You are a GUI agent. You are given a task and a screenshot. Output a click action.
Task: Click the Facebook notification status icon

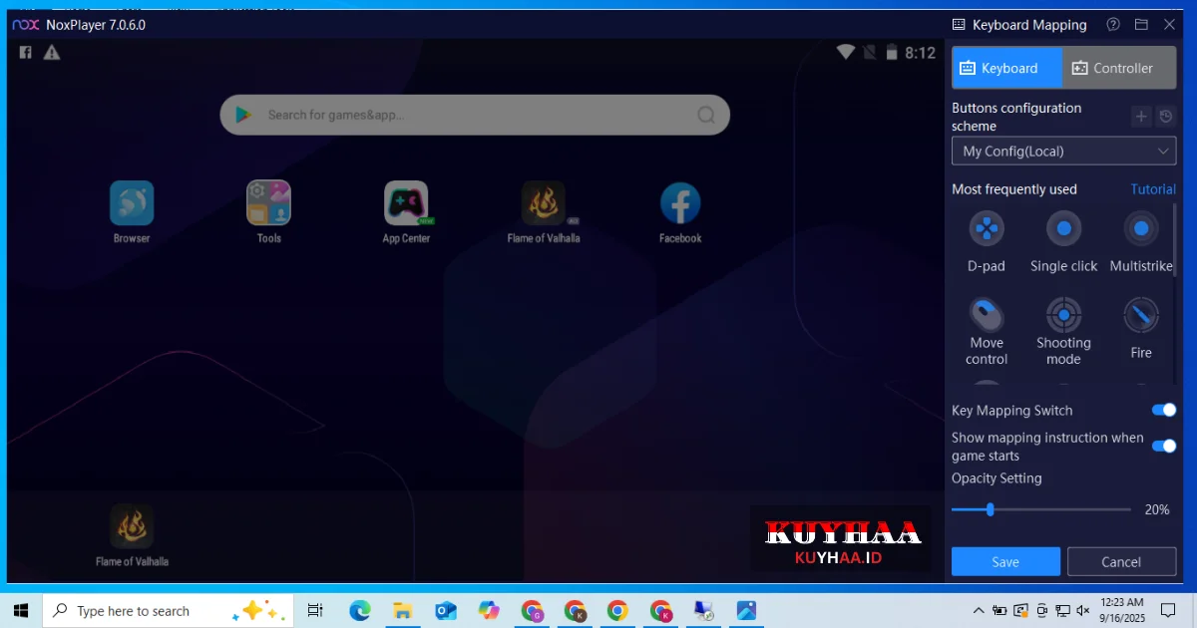(x=26, y=52)
